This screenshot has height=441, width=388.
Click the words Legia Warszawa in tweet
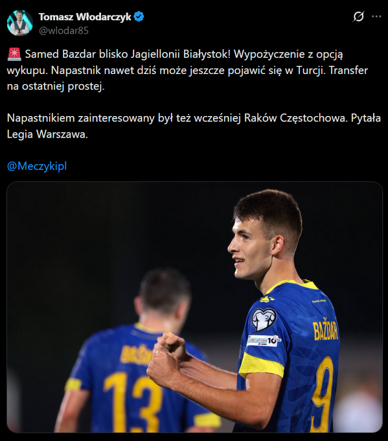(47, 134)
